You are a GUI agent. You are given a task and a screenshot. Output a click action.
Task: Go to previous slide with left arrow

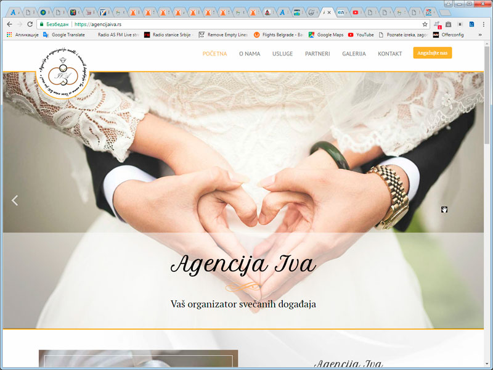tap(15, 200)
